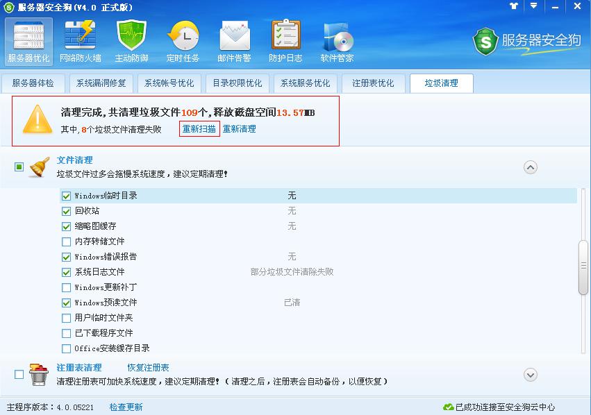Click the 重新扫描 rescan link
This screenshot has height=415, width=591.
pos(199,128)
